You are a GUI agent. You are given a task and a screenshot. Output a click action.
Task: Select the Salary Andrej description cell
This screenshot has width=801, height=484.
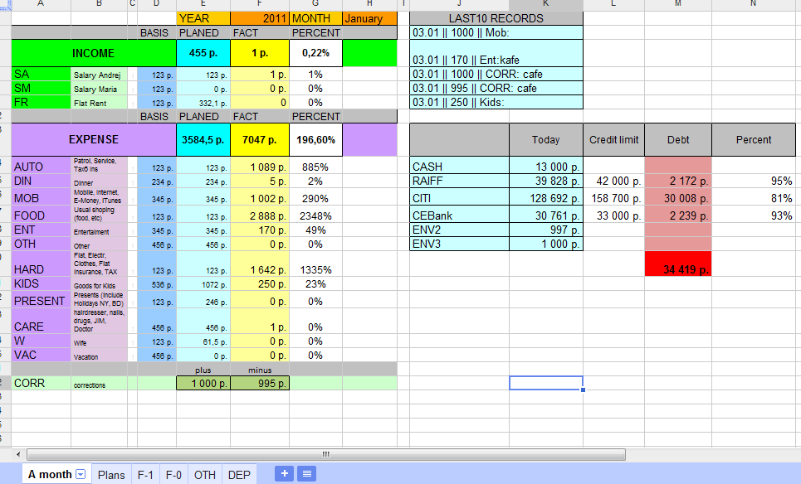[99, 75]
